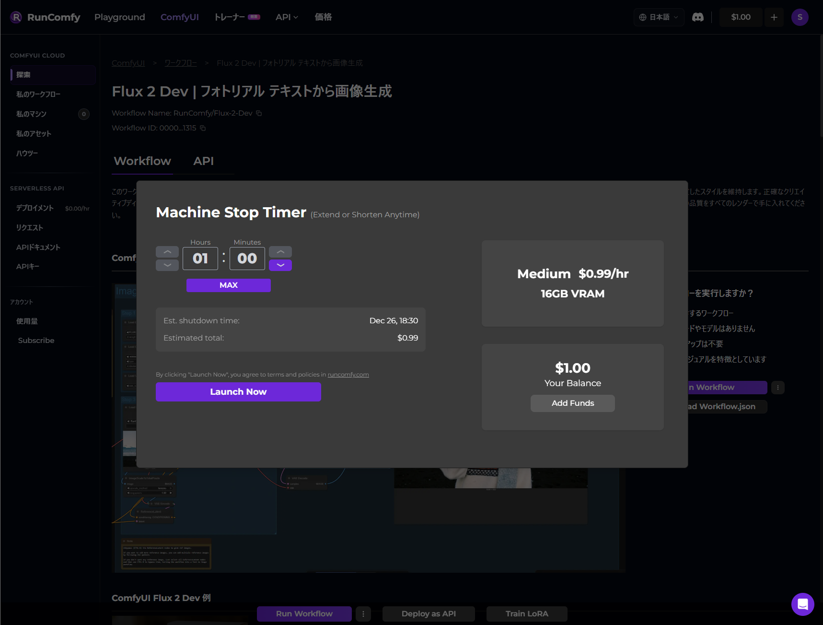Decrease minutes with the purple down arrow
823x625 pixels.
pyautogui.click(x=280, y=265)
